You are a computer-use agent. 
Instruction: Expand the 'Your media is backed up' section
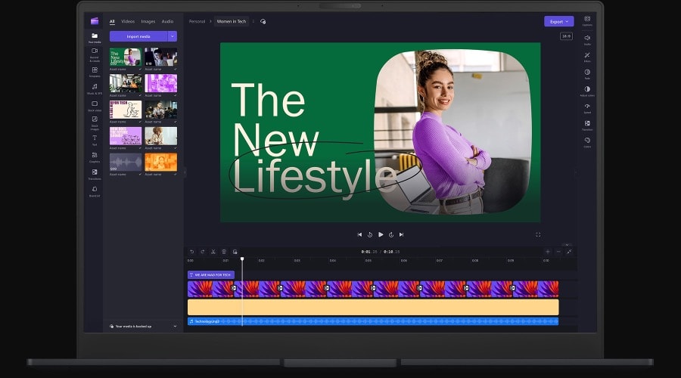click(176, 326)
